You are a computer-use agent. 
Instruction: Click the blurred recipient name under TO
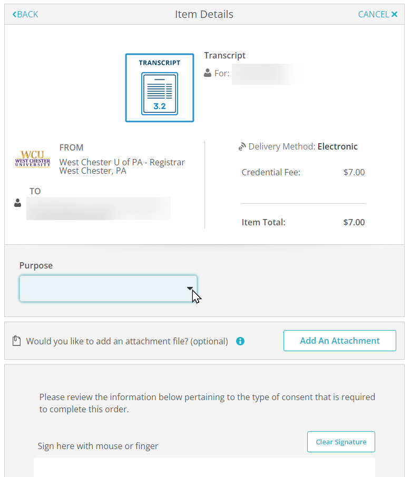point(99,208)
